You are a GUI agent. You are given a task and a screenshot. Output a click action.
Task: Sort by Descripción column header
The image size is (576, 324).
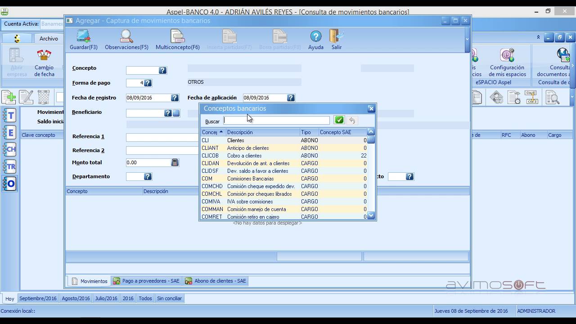pyautogui.click(x=262, y=132)
